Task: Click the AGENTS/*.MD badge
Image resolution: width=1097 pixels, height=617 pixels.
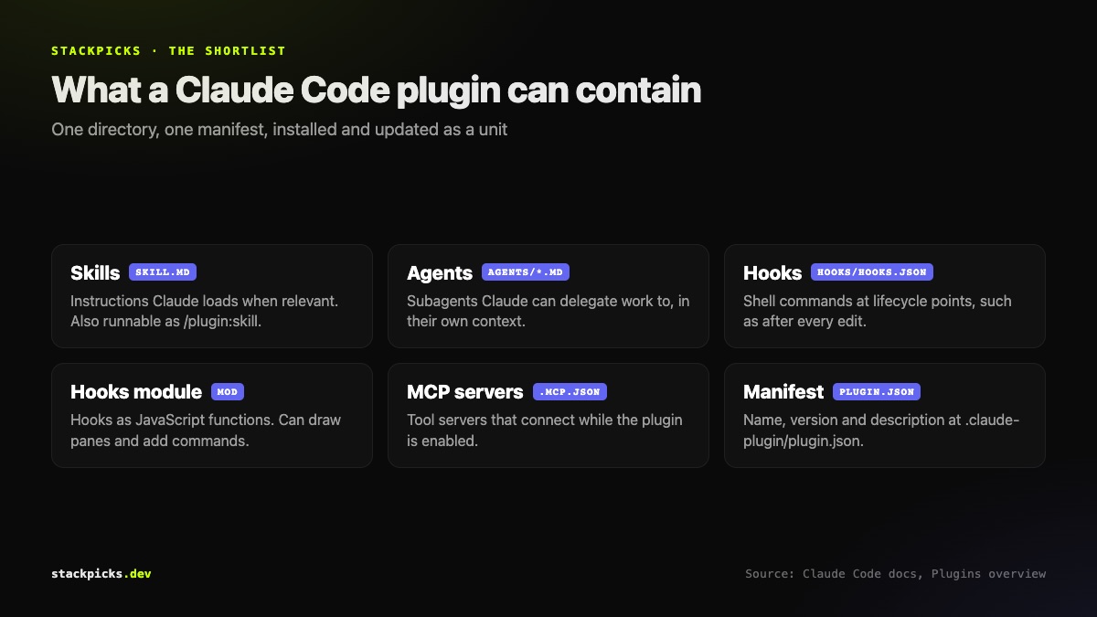Action: [526, 272]
